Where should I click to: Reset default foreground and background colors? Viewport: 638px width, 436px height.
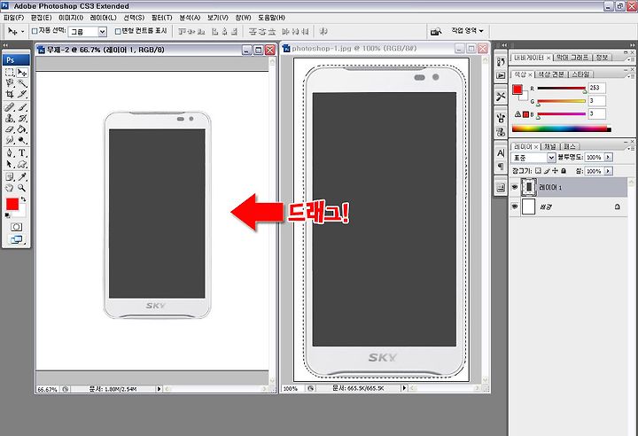click(8, 215)
